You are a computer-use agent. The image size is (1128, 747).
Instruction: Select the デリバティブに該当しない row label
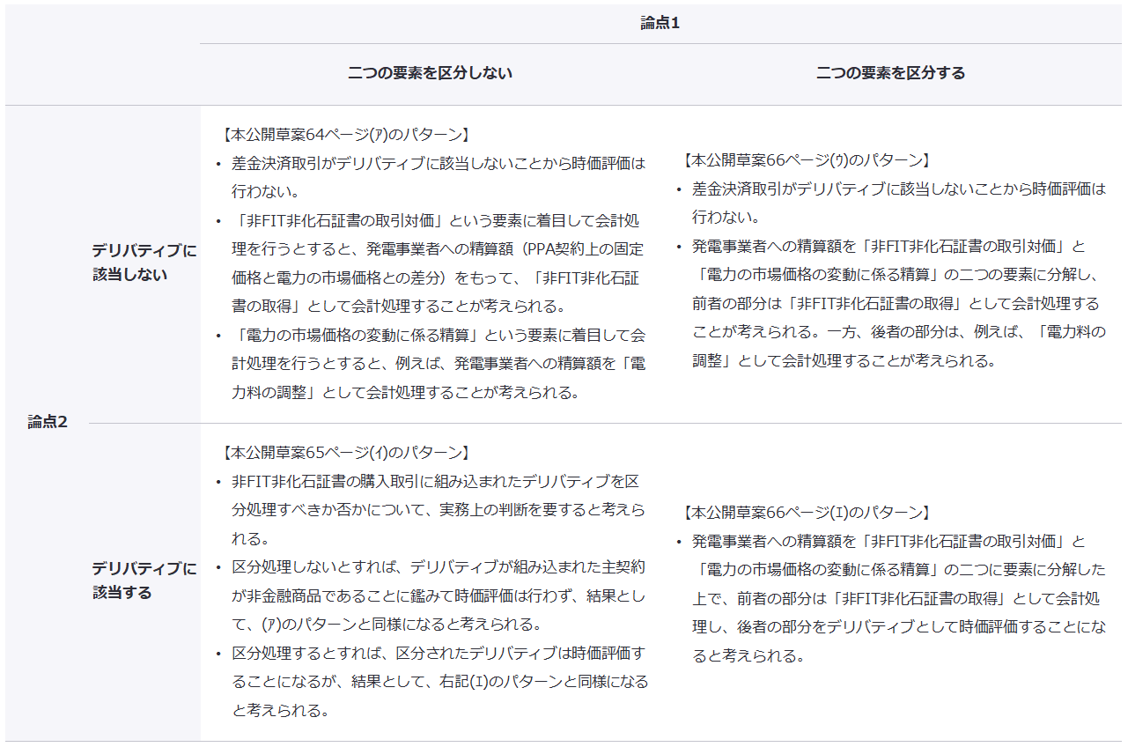pos(144,263)
